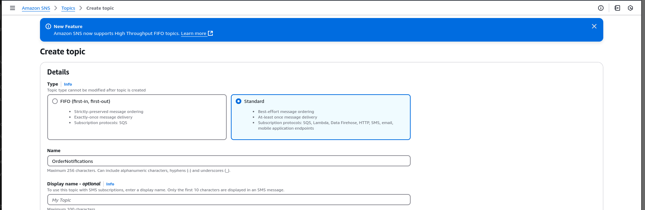Open the Info link next to Display name
645x210 pixels.
tap(110, 184)
